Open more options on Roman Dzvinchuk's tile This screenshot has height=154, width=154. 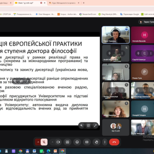click(122, 90)
